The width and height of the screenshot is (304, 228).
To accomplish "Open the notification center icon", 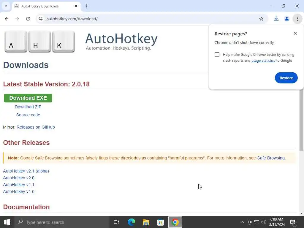I will point(292,222).
